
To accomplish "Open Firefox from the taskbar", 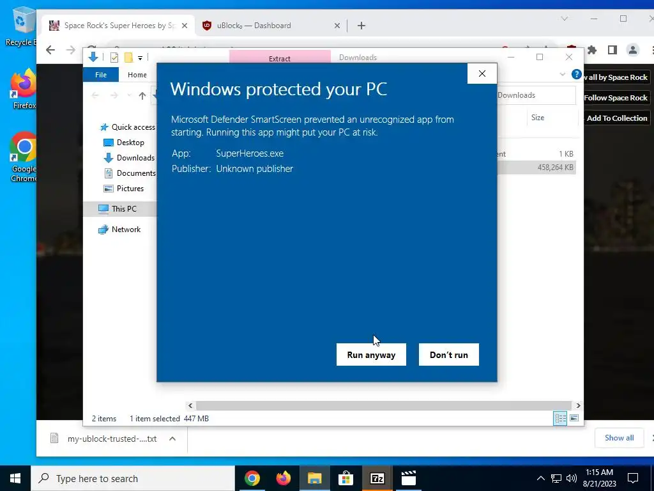I will pos(283,478).
